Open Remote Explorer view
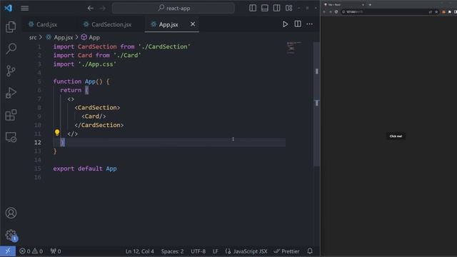The height and width of the screenshot is (257, 457). (x=11, y=137)
